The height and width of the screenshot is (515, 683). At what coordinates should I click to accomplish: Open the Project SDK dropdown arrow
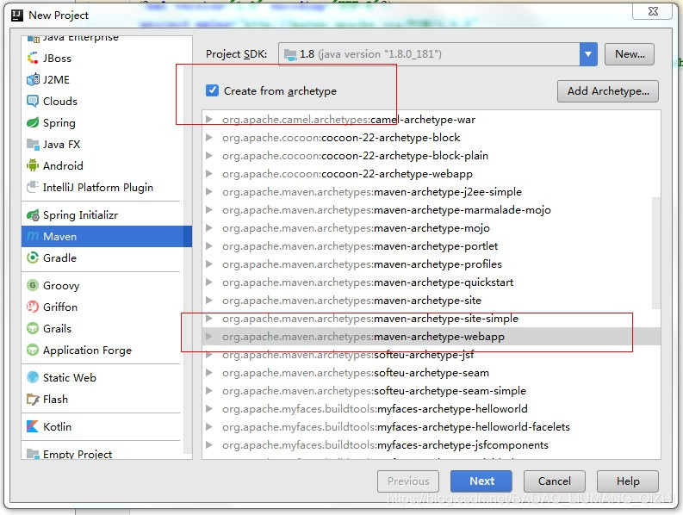(588, 54)
